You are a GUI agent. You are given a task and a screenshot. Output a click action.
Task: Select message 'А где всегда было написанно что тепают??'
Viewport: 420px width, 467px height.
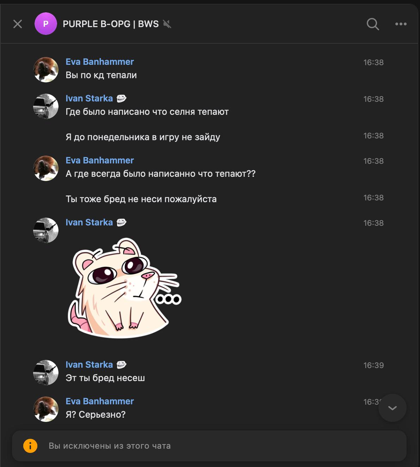click(160, 174)
